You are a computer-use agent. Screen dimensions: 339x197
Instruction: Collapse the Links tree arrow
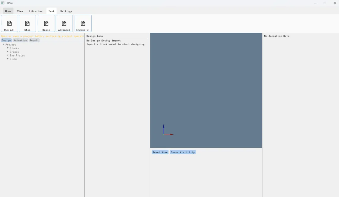pos(8,59)
